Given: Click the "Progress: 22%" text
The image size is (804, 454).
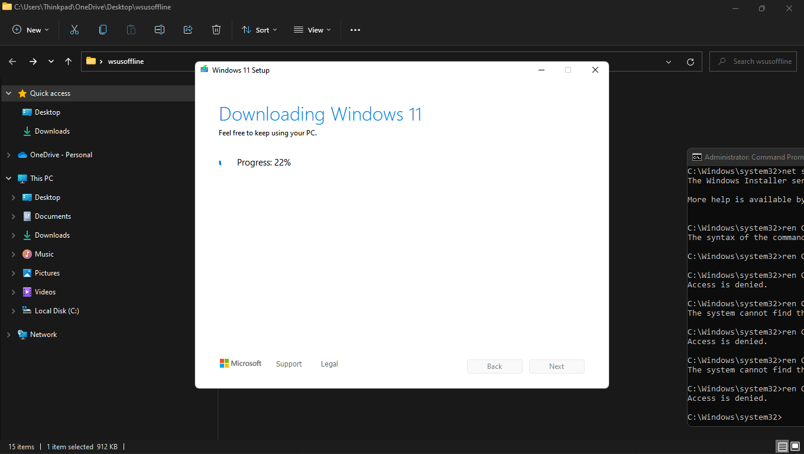Looking at the screenshot, I should 264,163.
